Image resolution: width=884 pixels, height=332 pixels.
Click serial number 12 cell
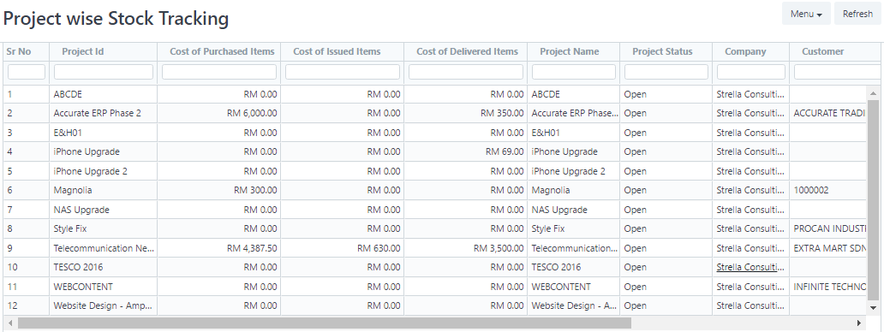tap(26, 306)
